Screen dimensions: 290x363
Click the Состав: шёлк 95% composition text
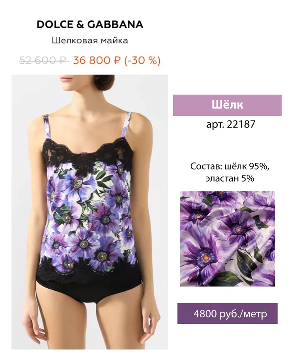coord(230,166)
